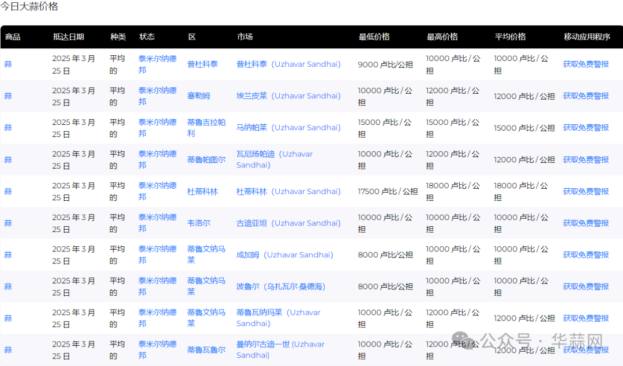Click the 商品 column header

[x=13, y=37]
